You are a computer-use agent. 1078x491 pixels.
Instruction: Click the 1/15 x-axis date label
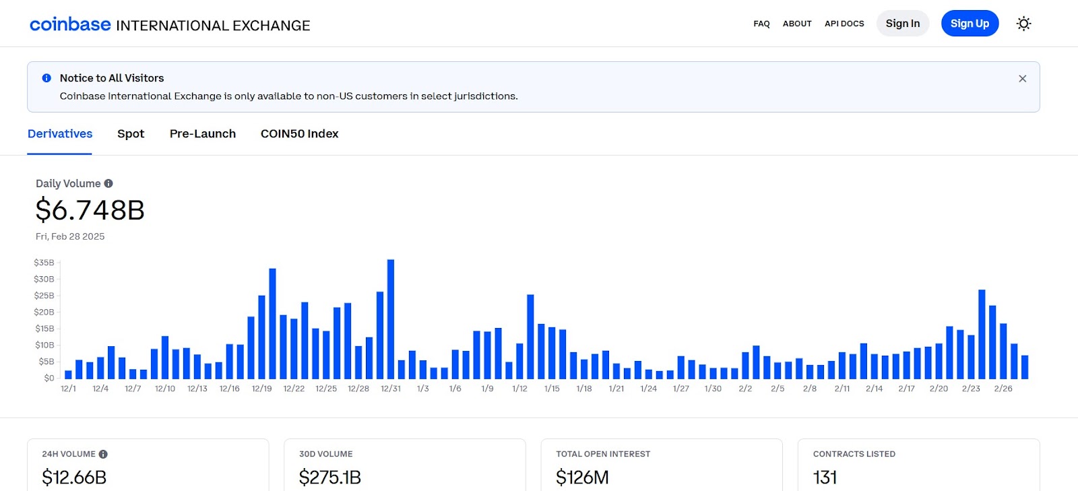[x=552, y=389]
